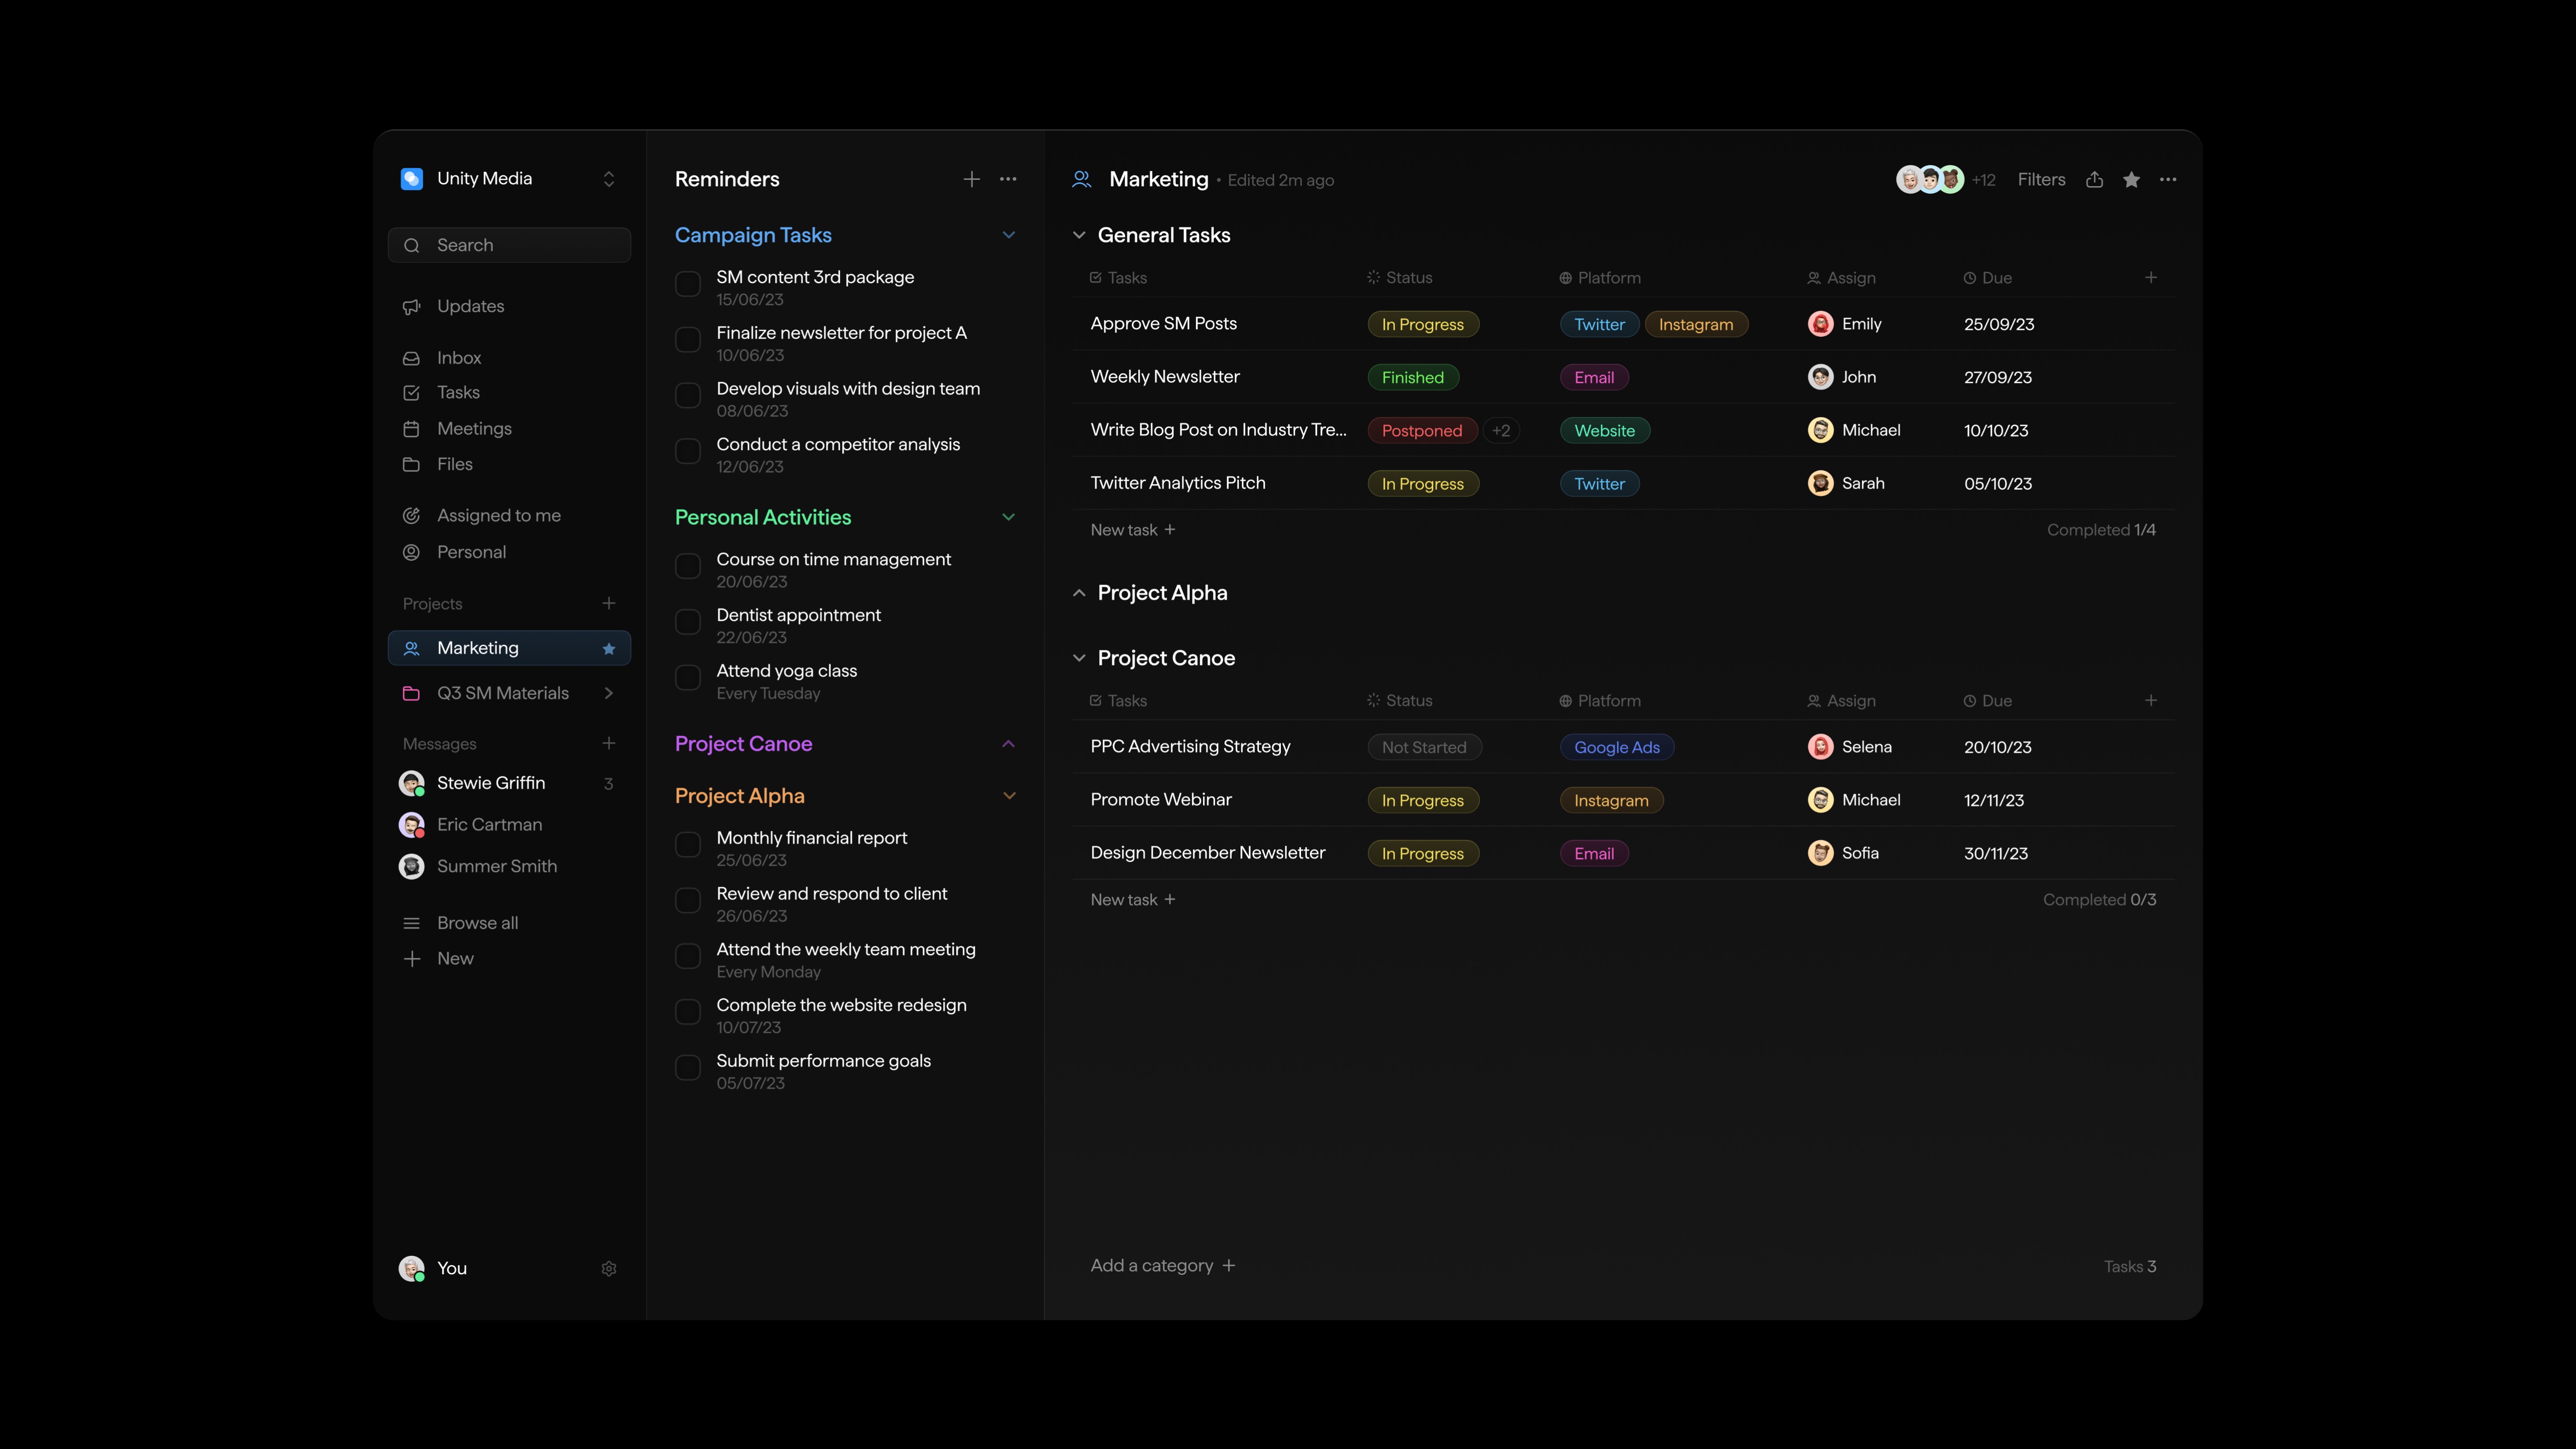Select the Q3 SM Materials project

(503, 692)
